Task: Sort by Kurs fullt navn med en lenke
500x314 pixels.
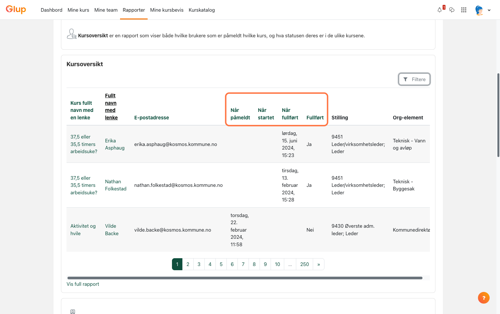Action: coord(82,110)
